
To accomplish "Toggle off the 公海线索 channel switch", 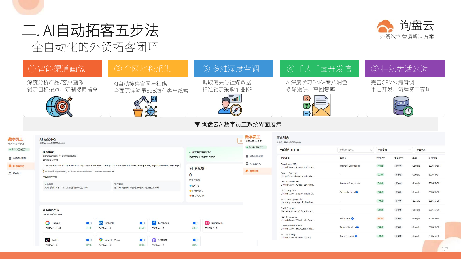I will tap(196, 240).
